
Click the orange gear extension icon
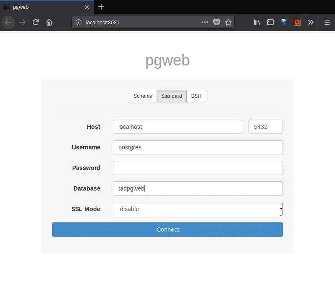(297, 22)
